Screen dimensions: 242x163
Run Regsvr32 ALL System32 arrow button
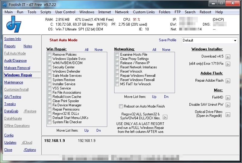pyautogui.click(x=165, y=117)
